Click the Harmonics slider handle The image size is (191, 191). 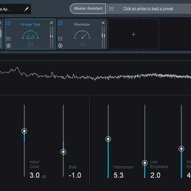point(108,139)
